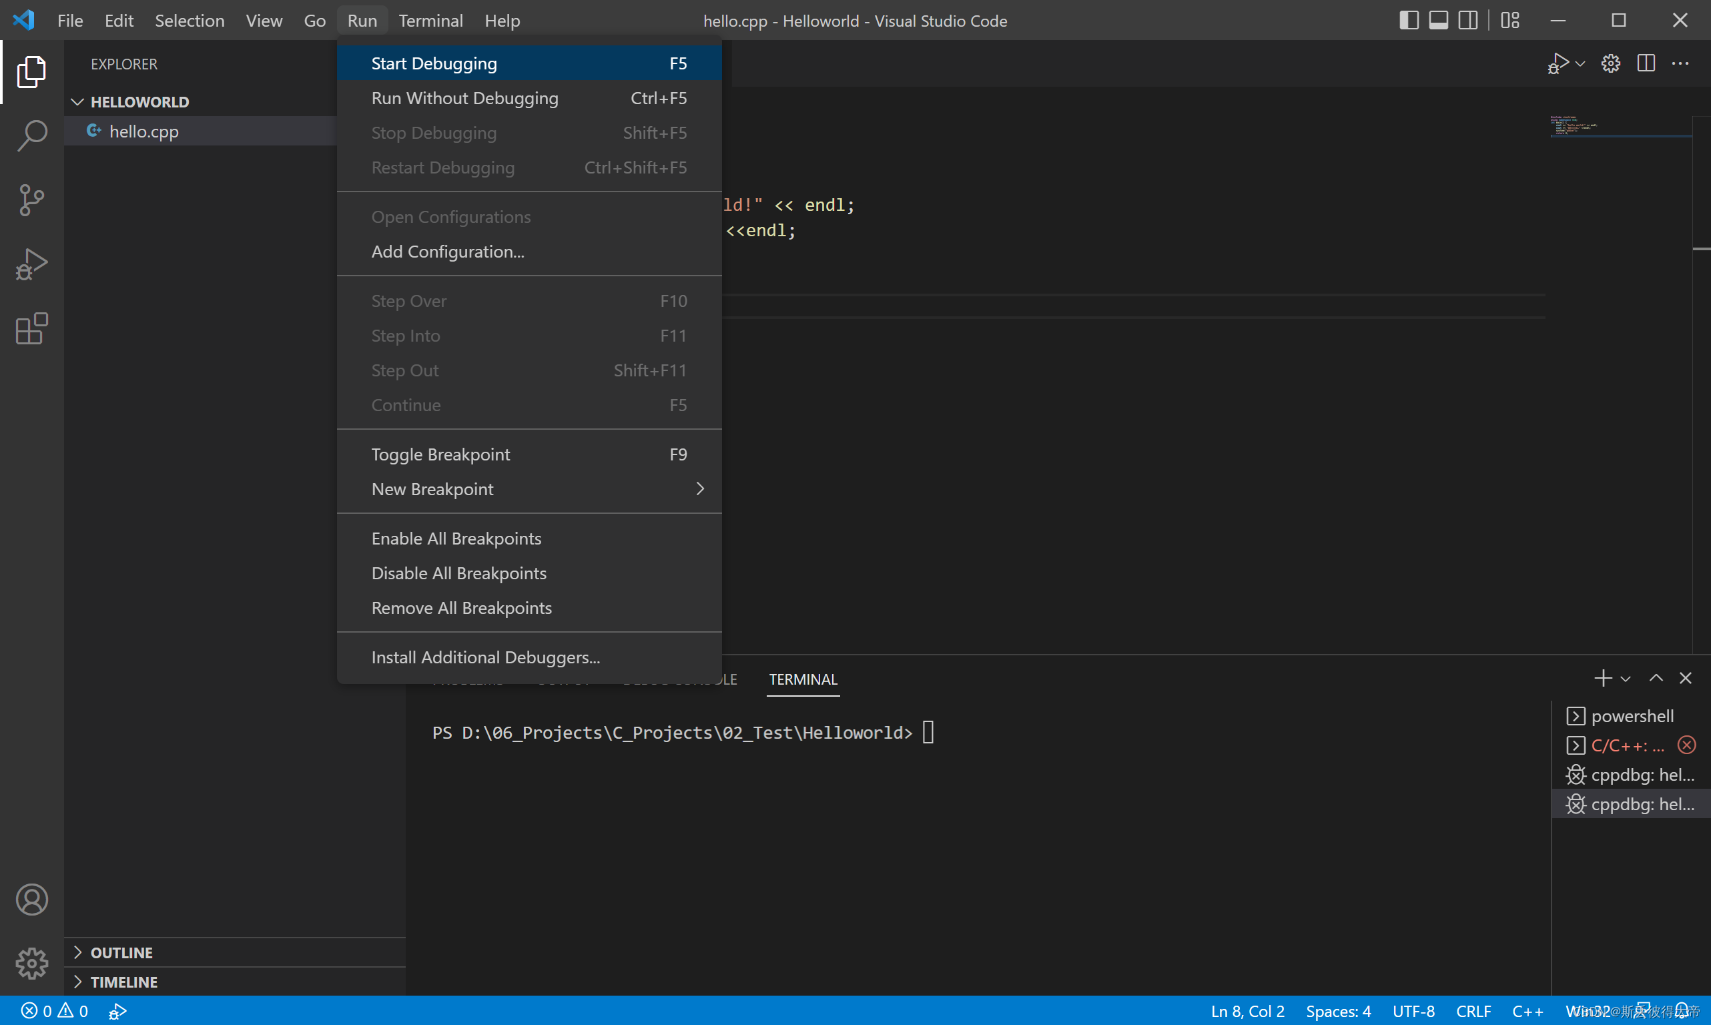Image resolution: width=1711 pixels, height=1025 pixels.
Task: Split the editor right
Action: [x=1646, y=63]
